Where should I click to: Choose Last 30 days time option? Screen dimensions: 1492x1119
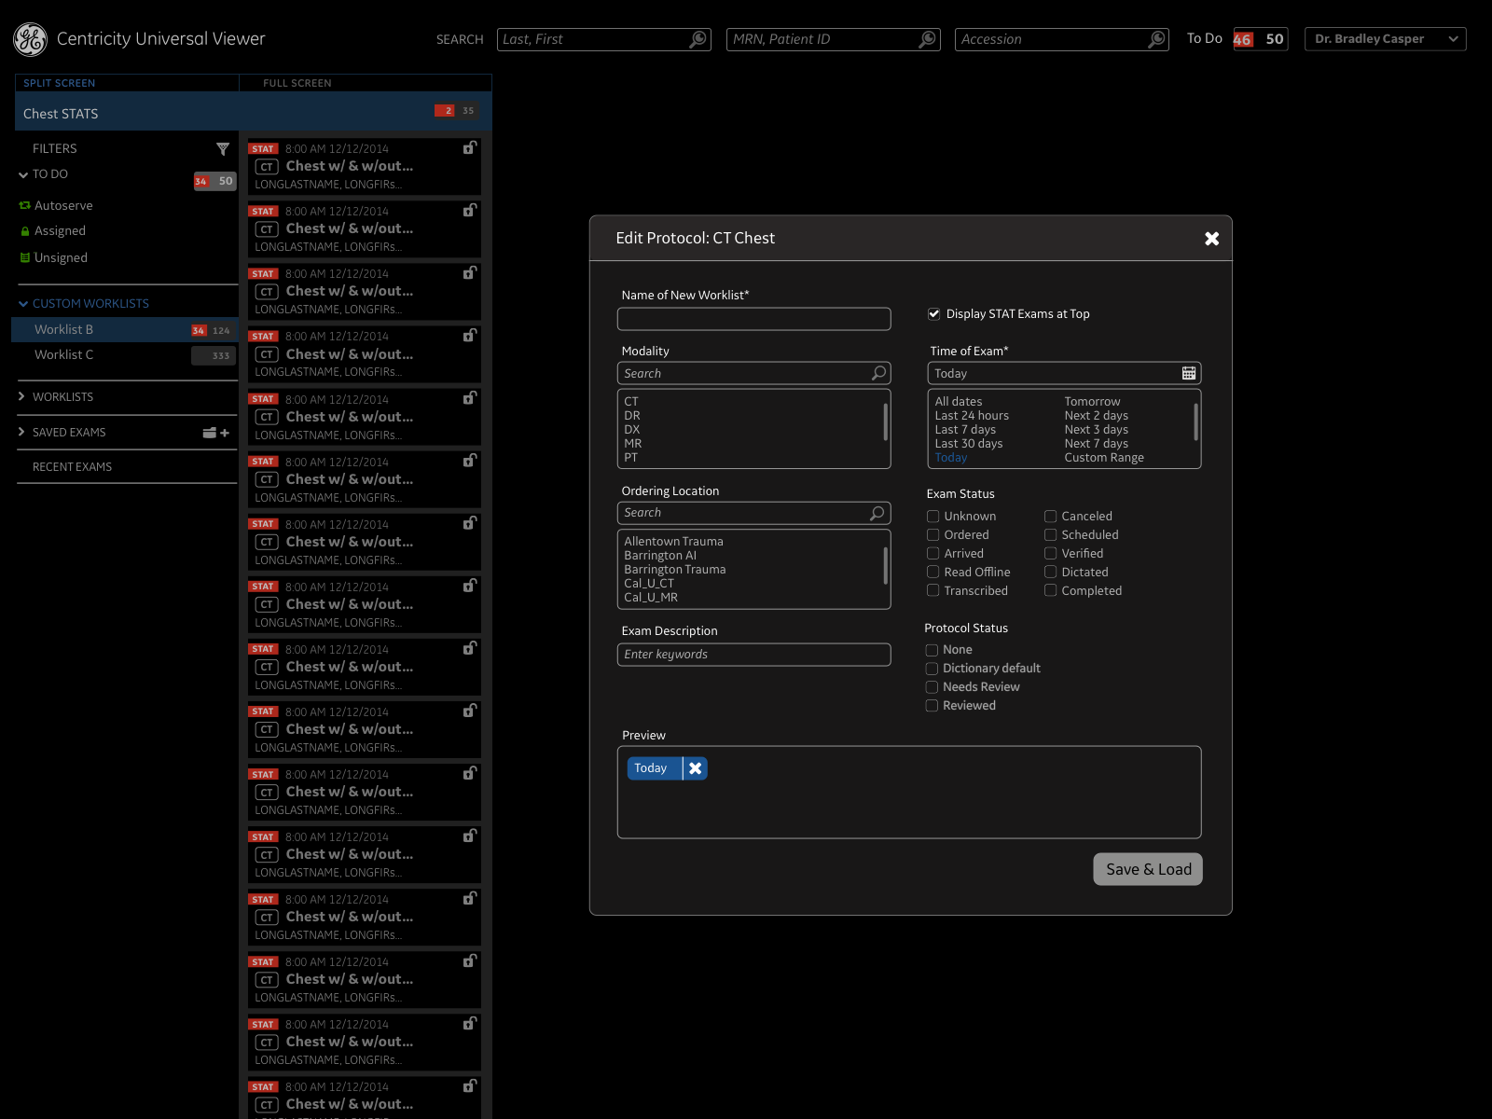coord(969,444)
